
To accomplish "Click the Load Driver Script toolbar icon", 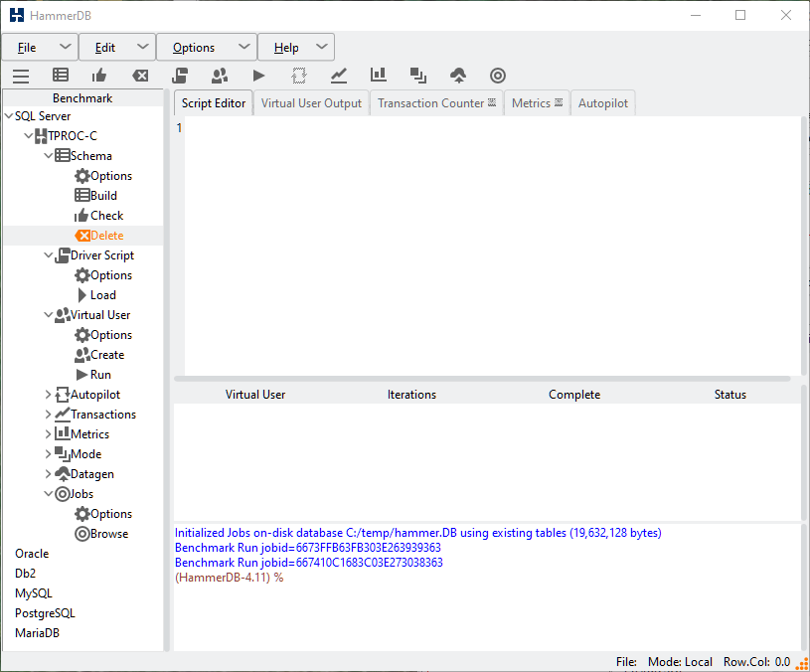I will coord(180,76).
